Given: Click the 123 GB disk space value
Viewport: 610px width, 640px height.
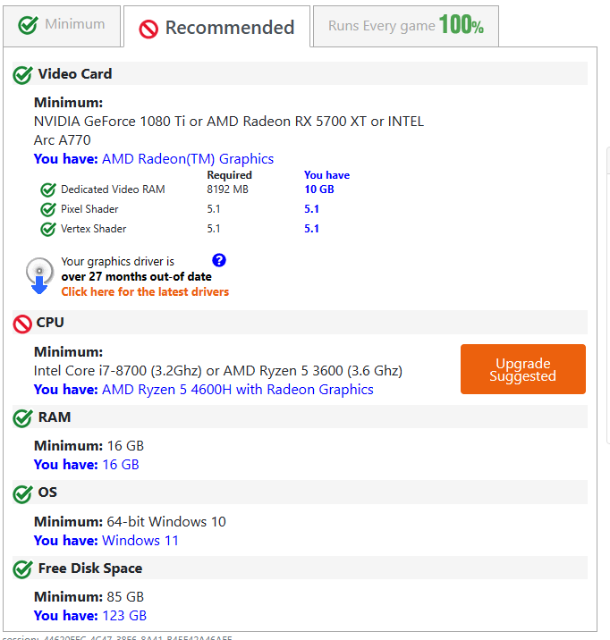Looking at the screenshot, I should click(124, 616).
